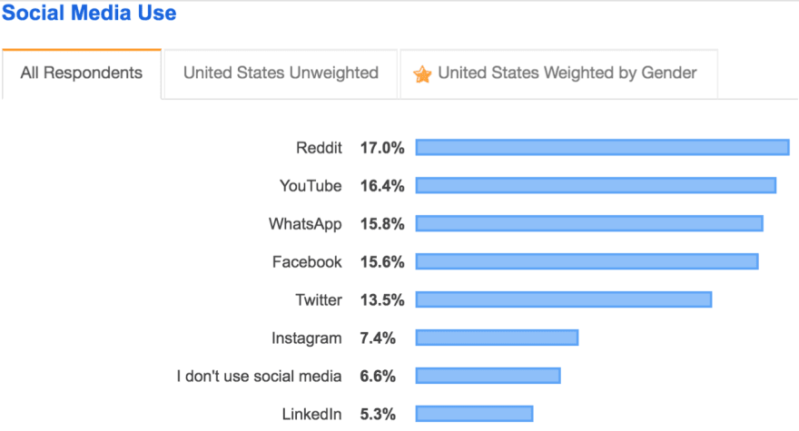Viewport: 799px width, 431px height.
Task: Click the LinkedIn label
Action: [311, 414]
